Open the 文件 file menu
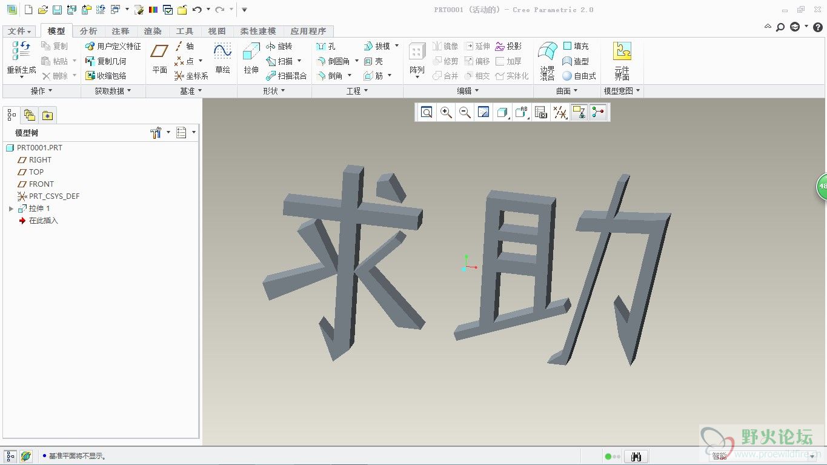This screenshot has width=827, height=465. (x=19, y=31)
